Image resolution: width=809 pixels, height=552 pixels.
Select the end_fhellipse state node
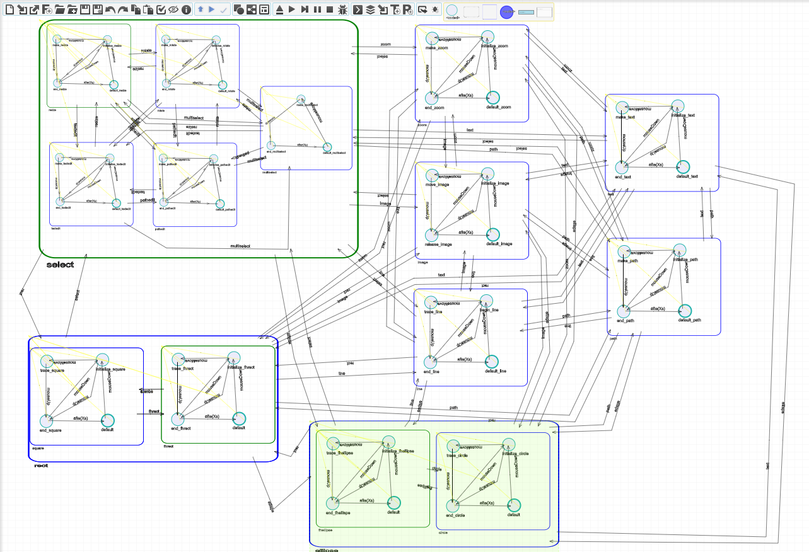(x=332, y=503)
